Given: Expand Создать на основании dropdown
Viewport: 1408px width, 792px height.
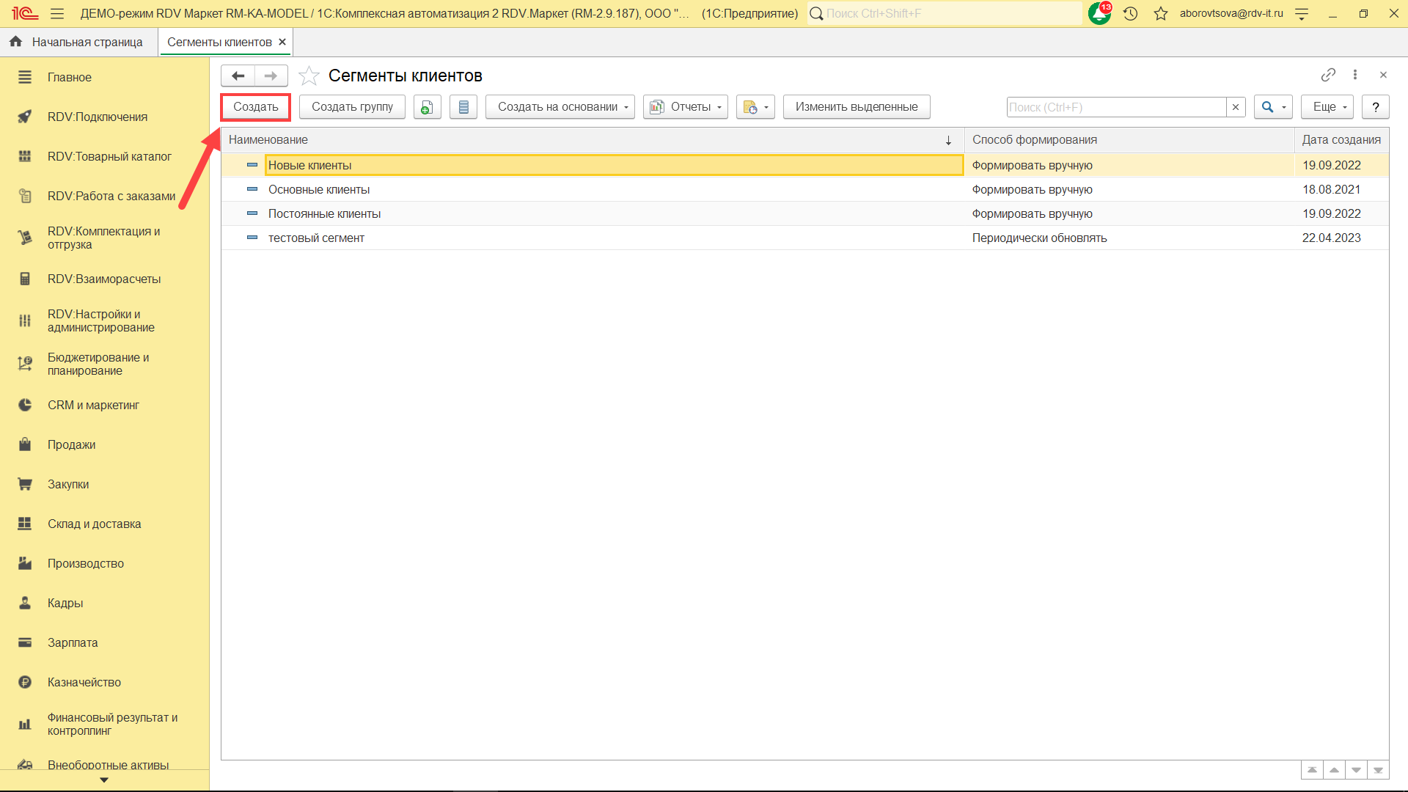Looking at the screenshot, I should click(x=560, y=107).
